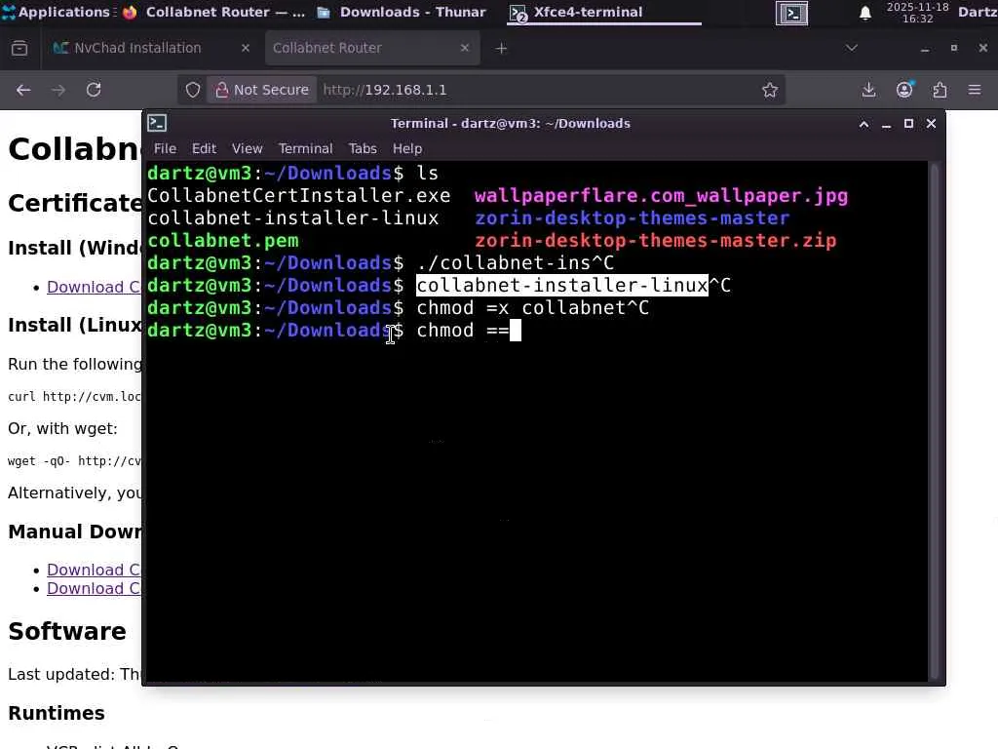Open Firefox recent browsing view icon
Screen dimensions: 998x749
(x=19, y=49)
